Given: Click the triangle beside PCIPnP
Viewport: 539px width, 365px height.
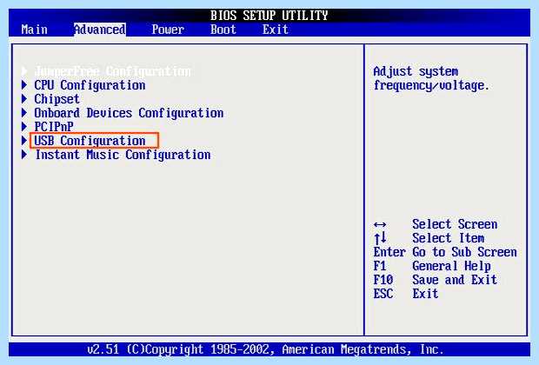Looking at the screenshot, I should pyautogui.click(x=24, y=127).
